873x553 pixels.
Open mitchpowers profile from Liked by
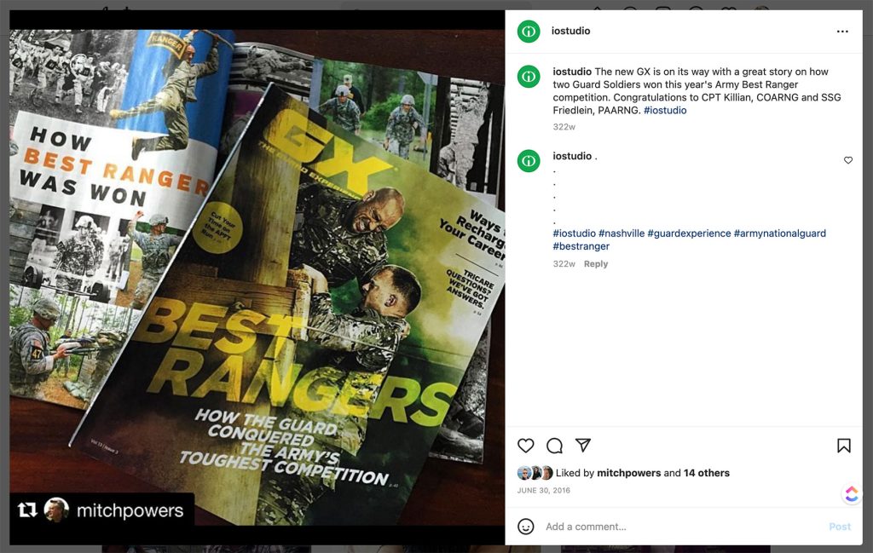(628, 473)
